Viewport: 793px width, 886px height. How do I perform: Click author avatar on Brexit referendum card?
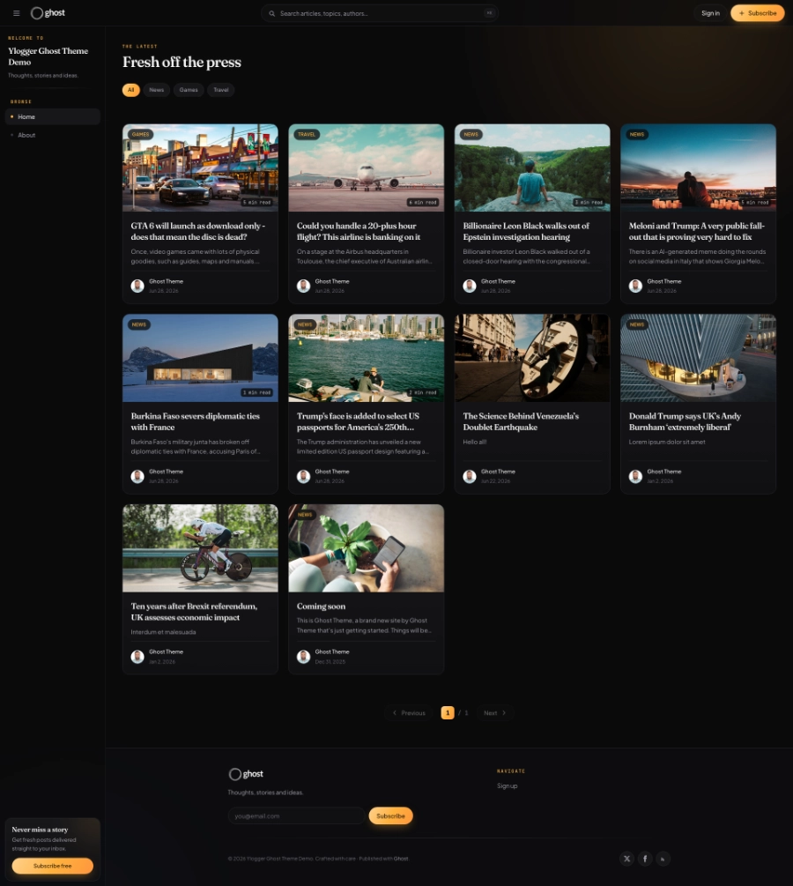point(137,657)
